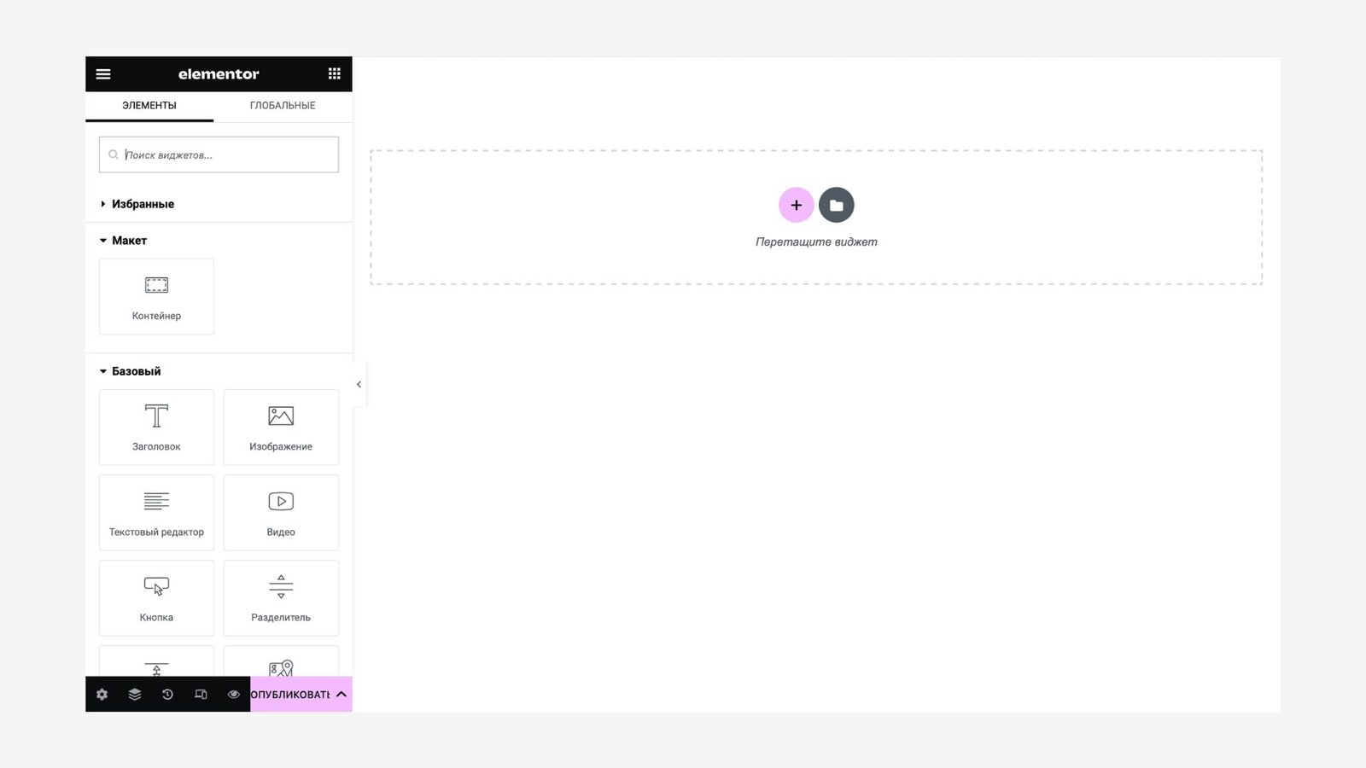The height and width of the screenshot is (768, 1366).
Task: Open the save options arrow next to Опубликовать
Action: pyautogui.click(x=341, y=695)
